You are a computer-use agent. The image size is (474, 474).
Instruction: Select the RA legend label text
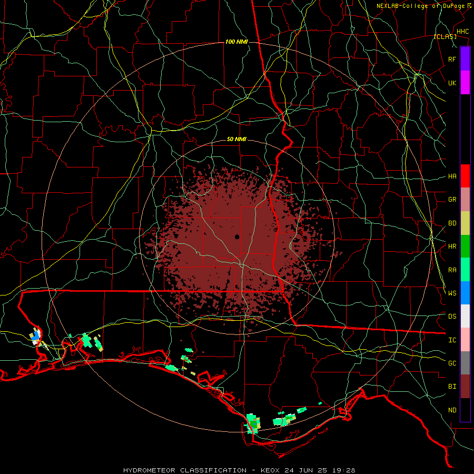[452, 270]
